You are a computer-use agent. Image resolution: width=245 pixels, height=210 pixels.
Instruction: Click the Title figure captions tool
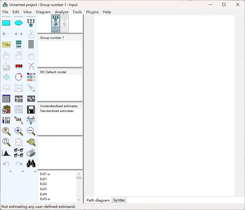[6, 45]
